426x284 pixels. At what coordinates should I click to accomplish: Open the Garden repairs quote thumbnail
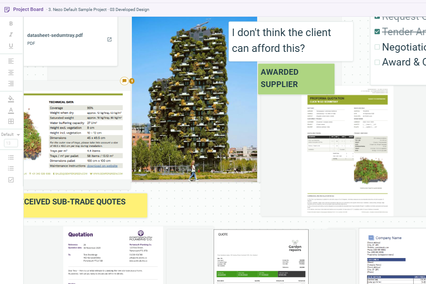261,257
